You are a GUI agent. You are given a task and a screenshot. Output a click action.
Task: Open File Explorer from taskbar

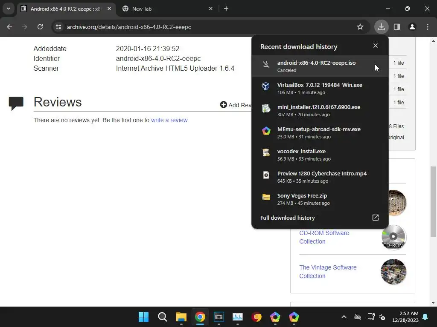(x=181, y=317)
